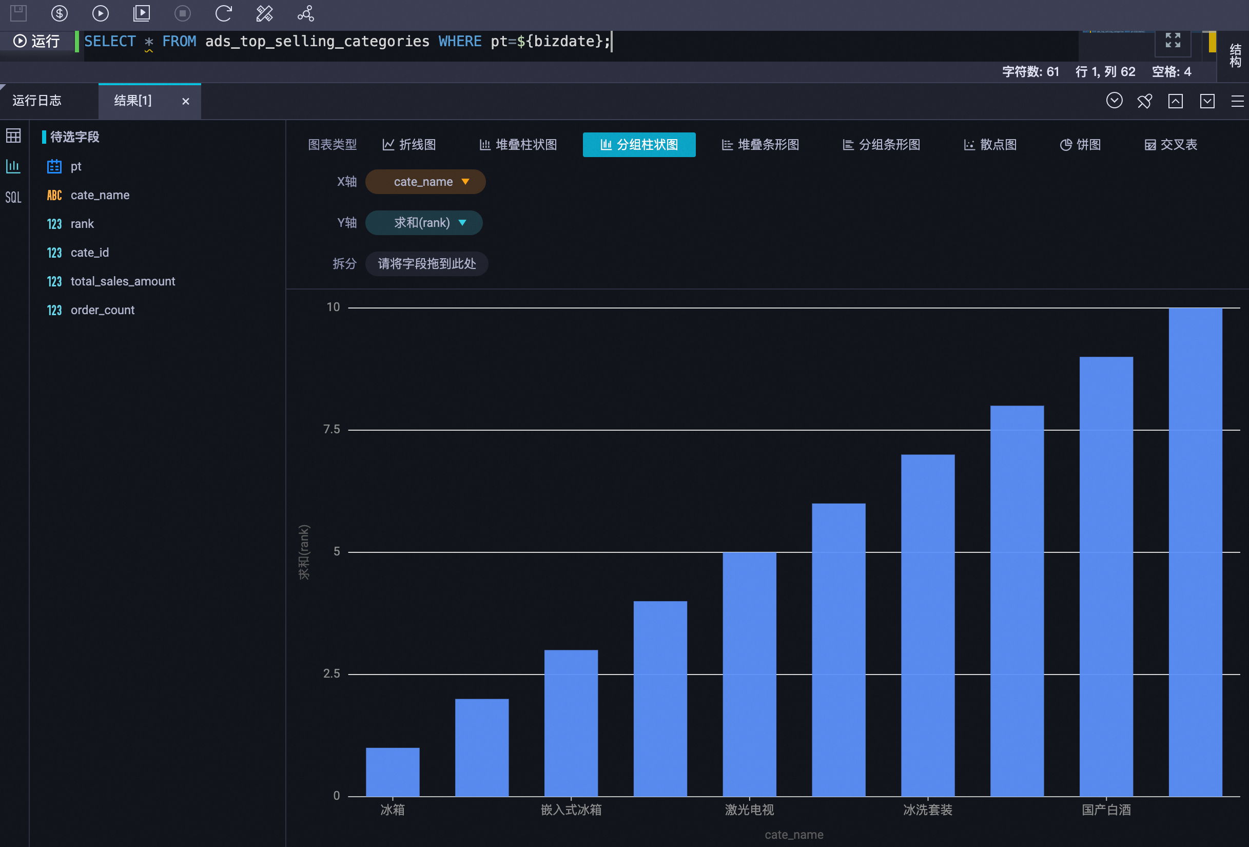Close the 结果[1] tab
1249x847 pixels.
pos(185,101)
